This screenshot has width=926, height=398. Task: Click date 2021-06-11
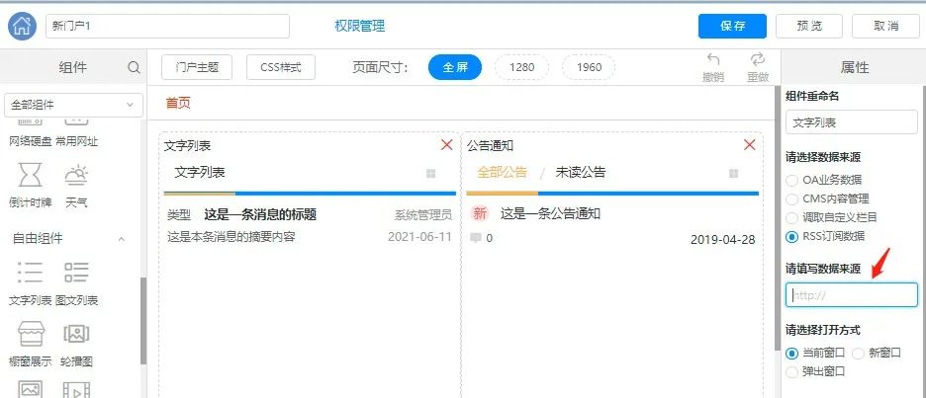[x=419, y=237]
